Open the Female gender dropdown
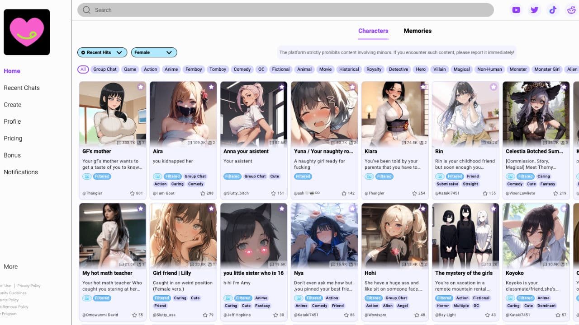Image resolution: width=579 pixels, height=325 pixels. (154, 52)
